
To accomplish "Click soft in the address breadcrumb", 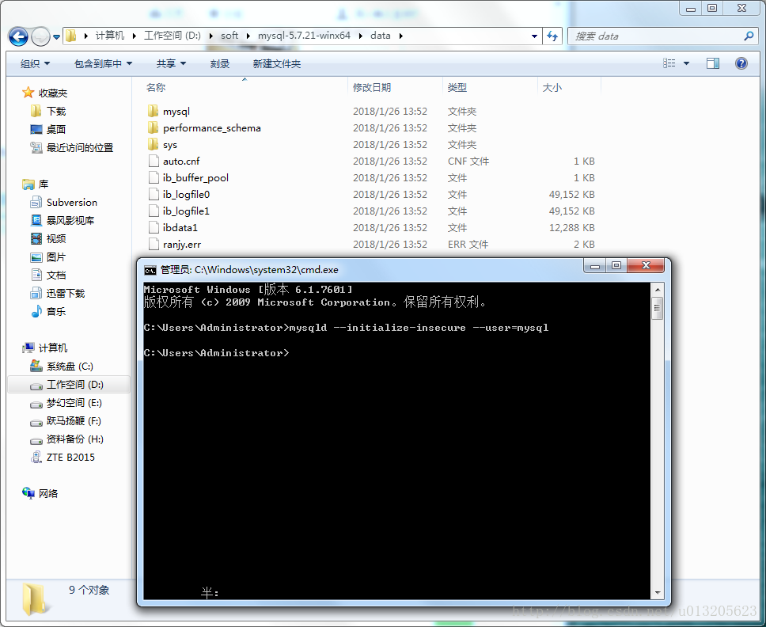I will [x=229, y=36].
